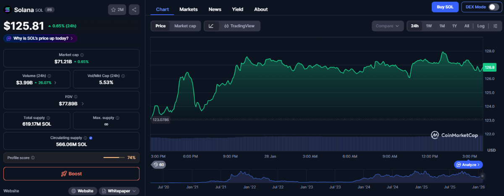Expand the FDV details chevron
Viewport: 504px width, 196px height.
[82, 103]
